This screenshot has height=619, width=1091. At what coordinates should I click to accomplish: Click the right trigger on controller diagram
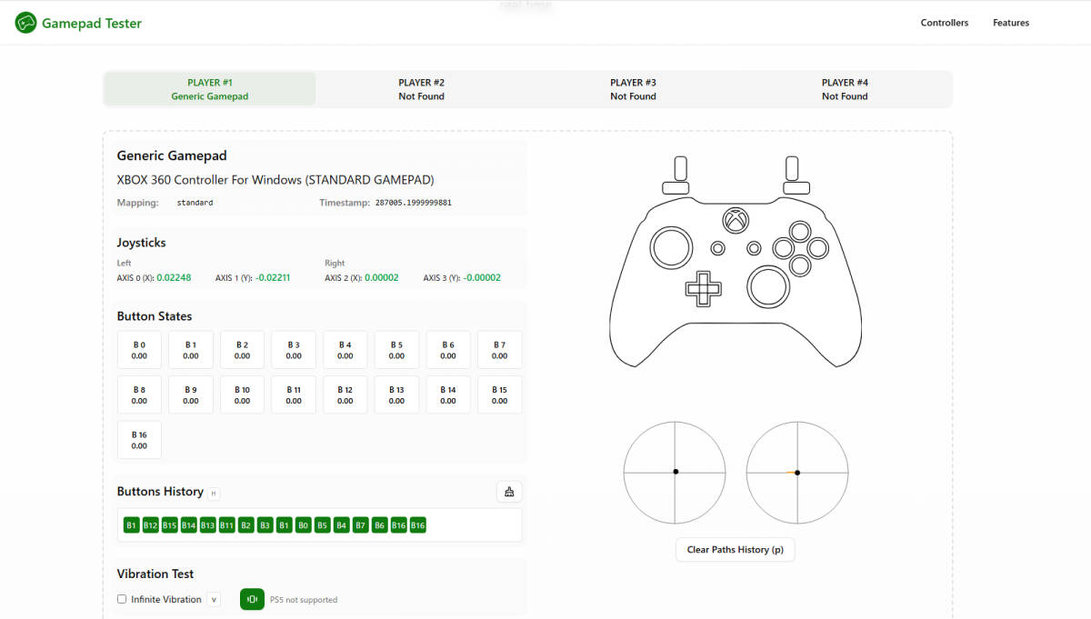pos(792,168)
